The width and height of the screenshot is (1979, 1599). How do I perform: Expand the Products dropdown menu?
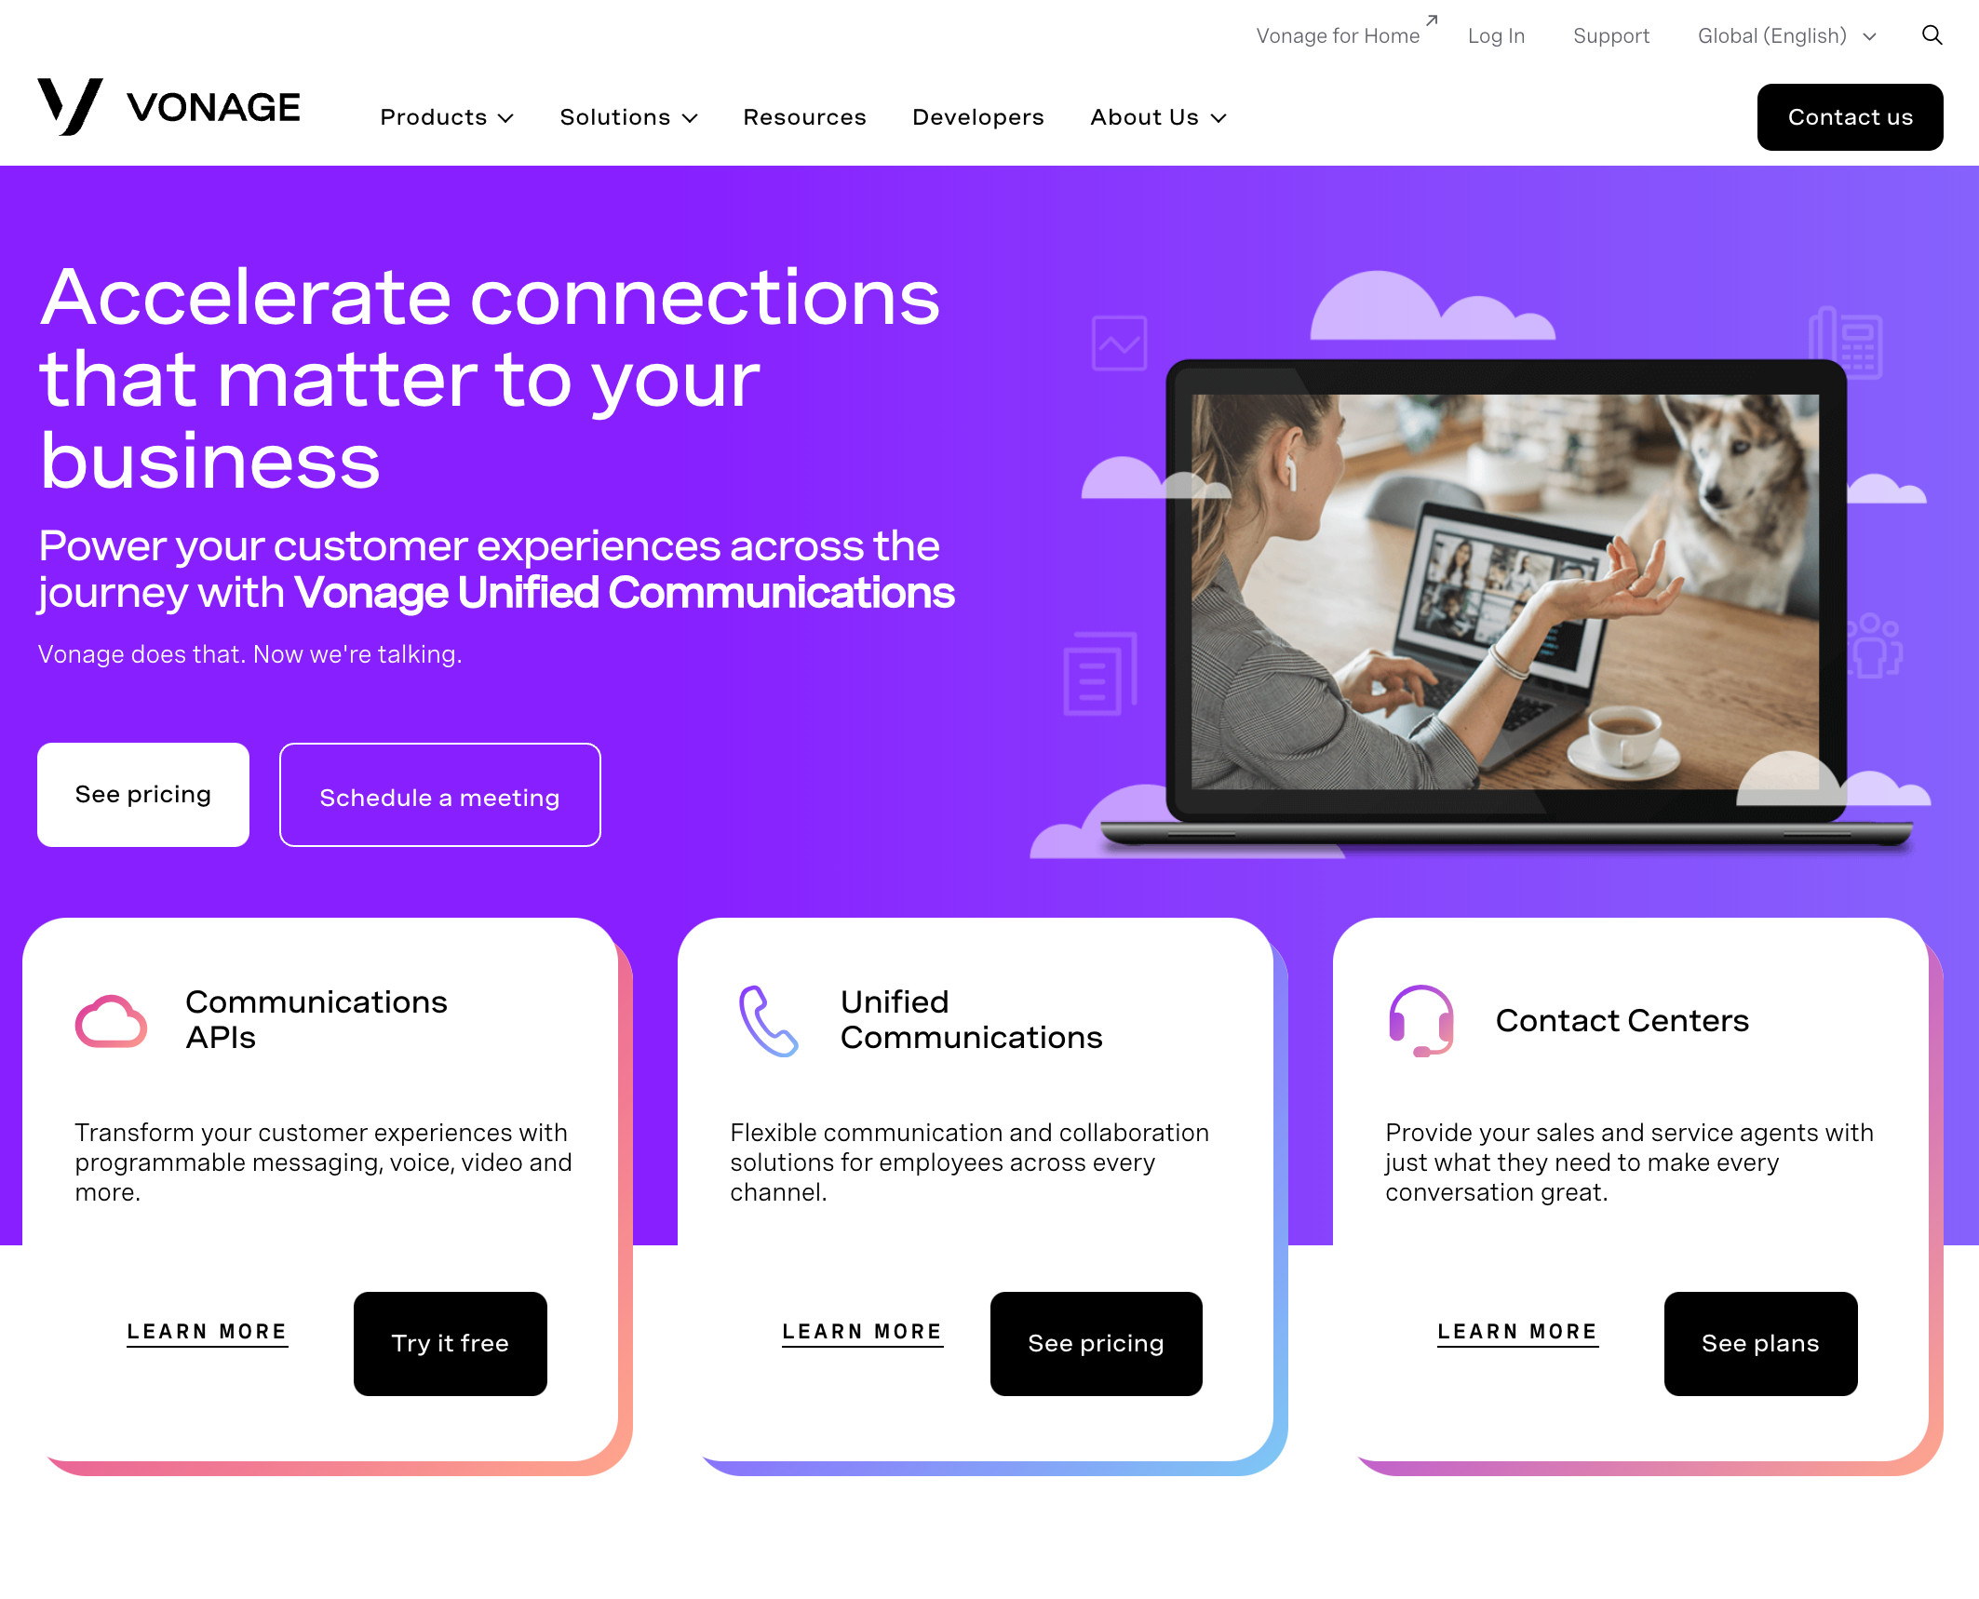(449, 115)
